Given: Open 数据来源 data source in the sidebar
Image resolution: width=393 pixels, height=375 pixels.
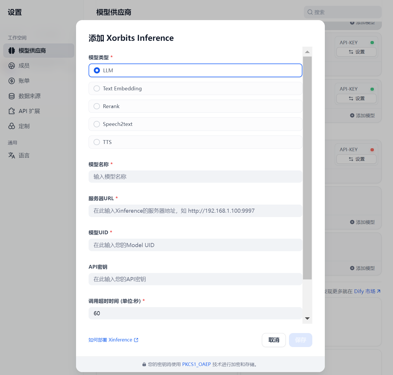Looking at the screenshot, I should [39, 96].
